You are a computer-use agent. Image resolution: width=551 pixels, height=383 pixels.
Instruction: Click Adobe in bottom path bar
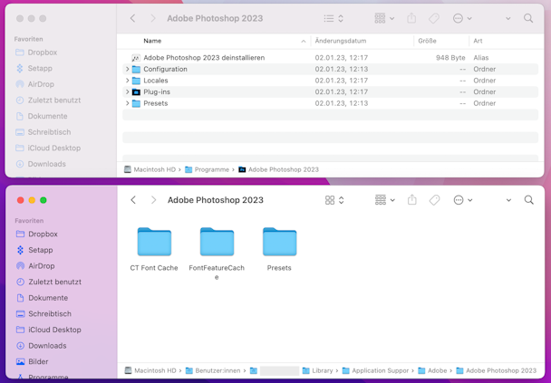click(432, 370)
